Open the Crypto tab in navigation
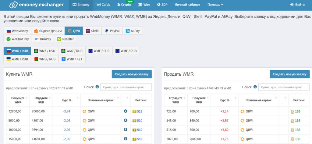 [x=124, y=5]
